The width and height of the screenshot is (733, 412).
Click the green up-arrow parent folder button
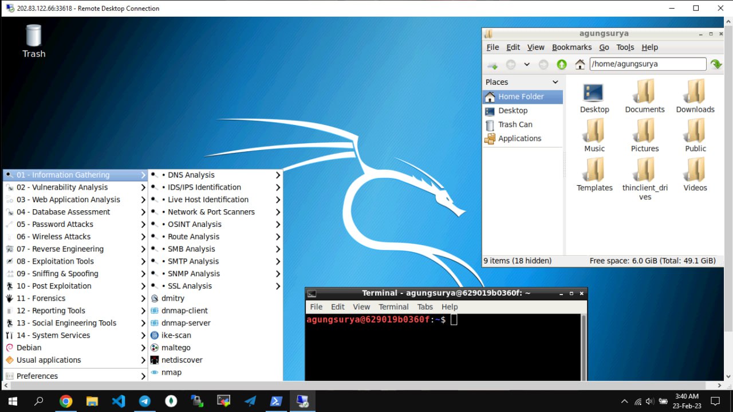(562, 65)
